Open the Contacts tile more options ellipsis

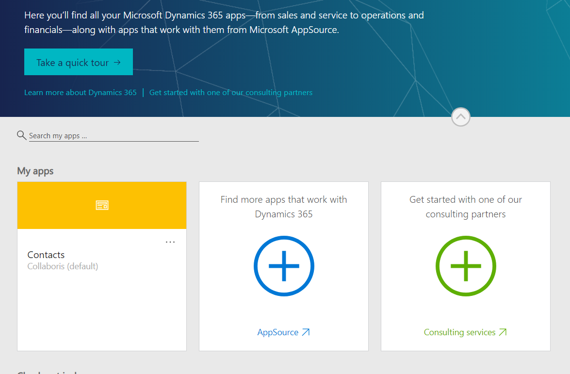tap(170, 242)
